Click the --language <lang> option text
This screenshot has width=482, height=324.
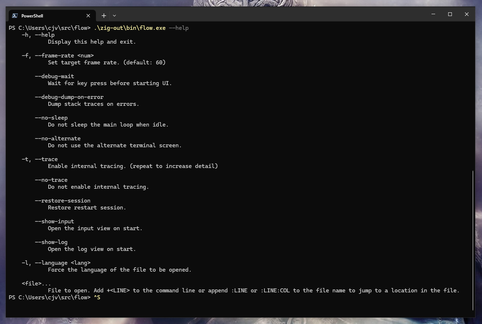point(62,263)
